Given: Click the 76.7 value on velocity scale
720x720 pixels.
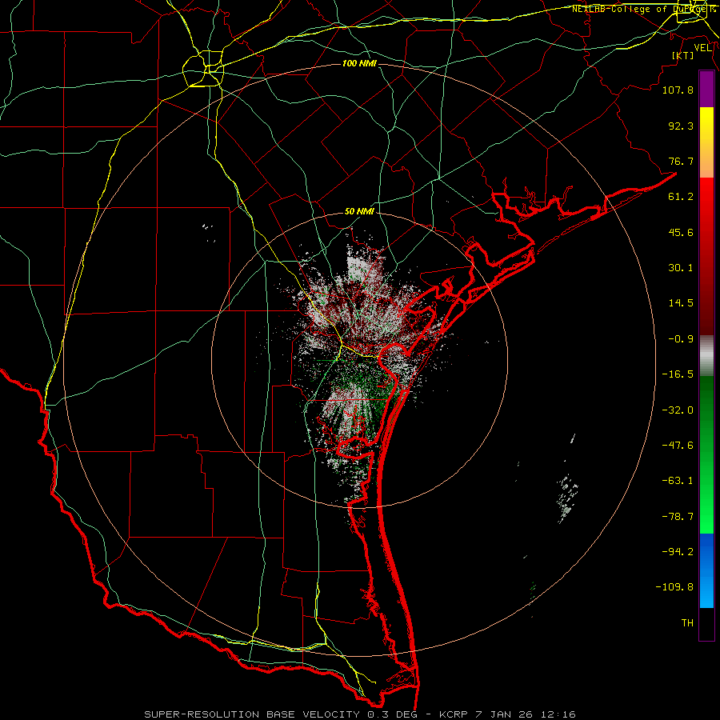Looking at the screenshot, I should click(681, 161).
